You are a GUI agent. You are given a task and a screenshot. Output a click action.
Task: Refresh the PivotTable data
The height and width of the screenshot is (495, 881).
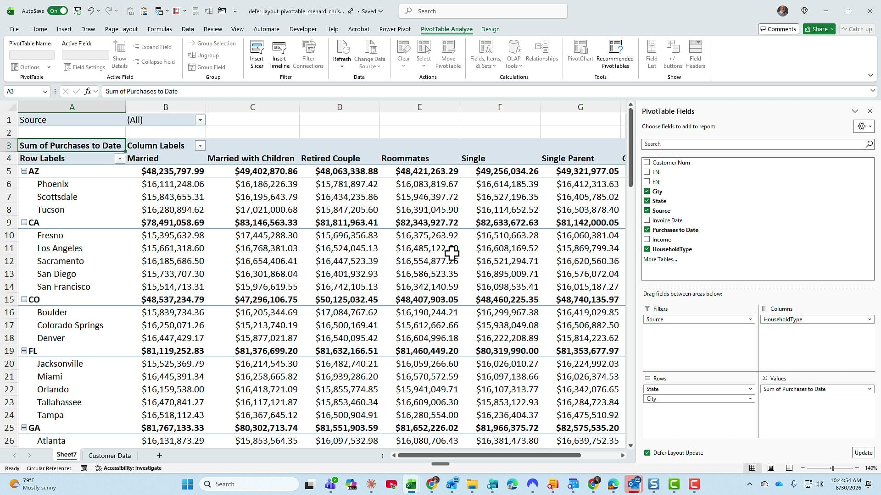coord(342,54)
